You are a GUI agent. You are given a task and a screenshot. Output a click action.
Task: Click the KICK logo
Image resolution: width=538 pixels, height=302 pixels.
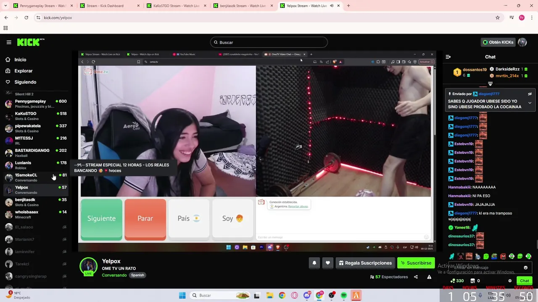31,42
